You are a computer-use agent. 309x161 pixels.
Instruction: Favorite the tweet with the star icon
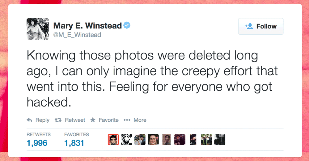pyautogui.click(x=93, y=120)
